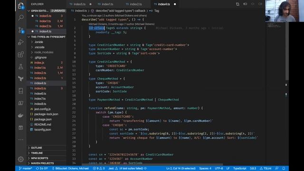Click the editor horizontal scrollbar
304x171 pixels.
point(152,164)
